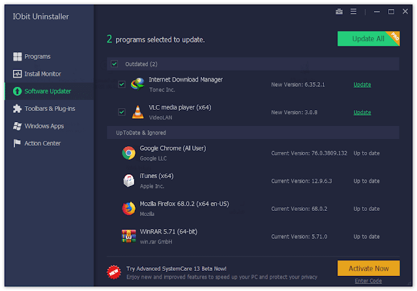Click Current Version: 76.0.3809.132 text
Screen dimensions: 417x291
pos(309,153)
